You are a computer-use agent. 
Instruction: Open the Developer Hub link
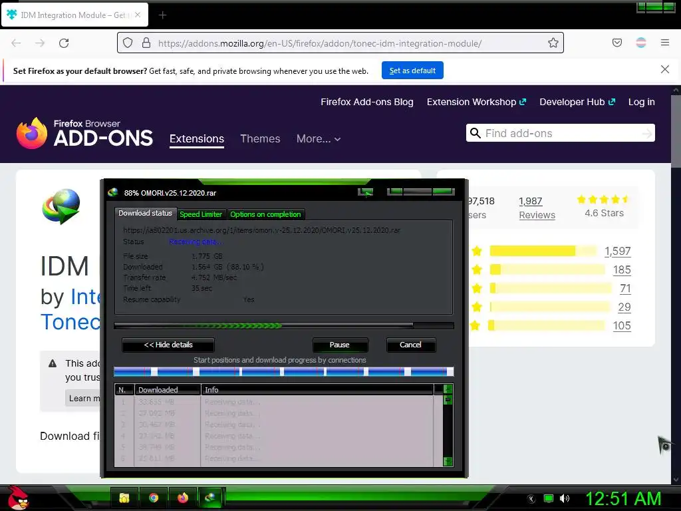[577, 102]
